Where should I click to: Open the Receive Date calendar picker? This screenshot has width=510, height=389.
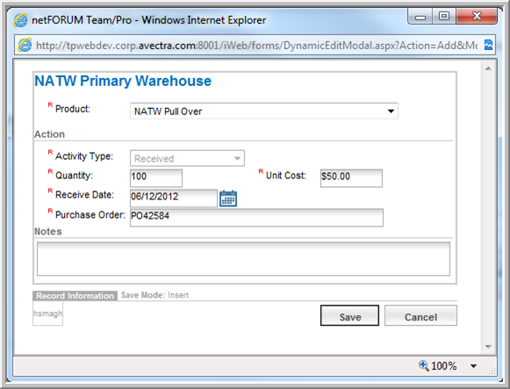tap(228, 198)
